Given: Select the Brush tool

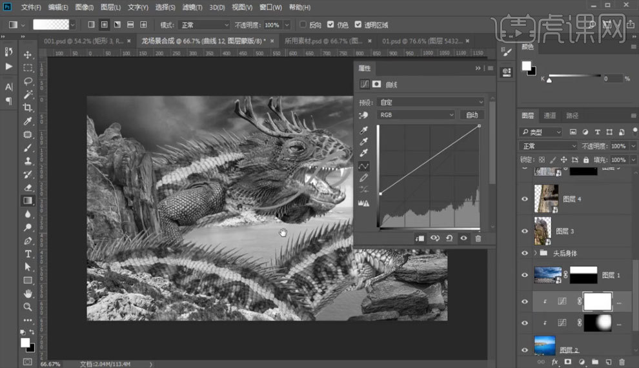Looking at the screenshot, I should [28, 148].
